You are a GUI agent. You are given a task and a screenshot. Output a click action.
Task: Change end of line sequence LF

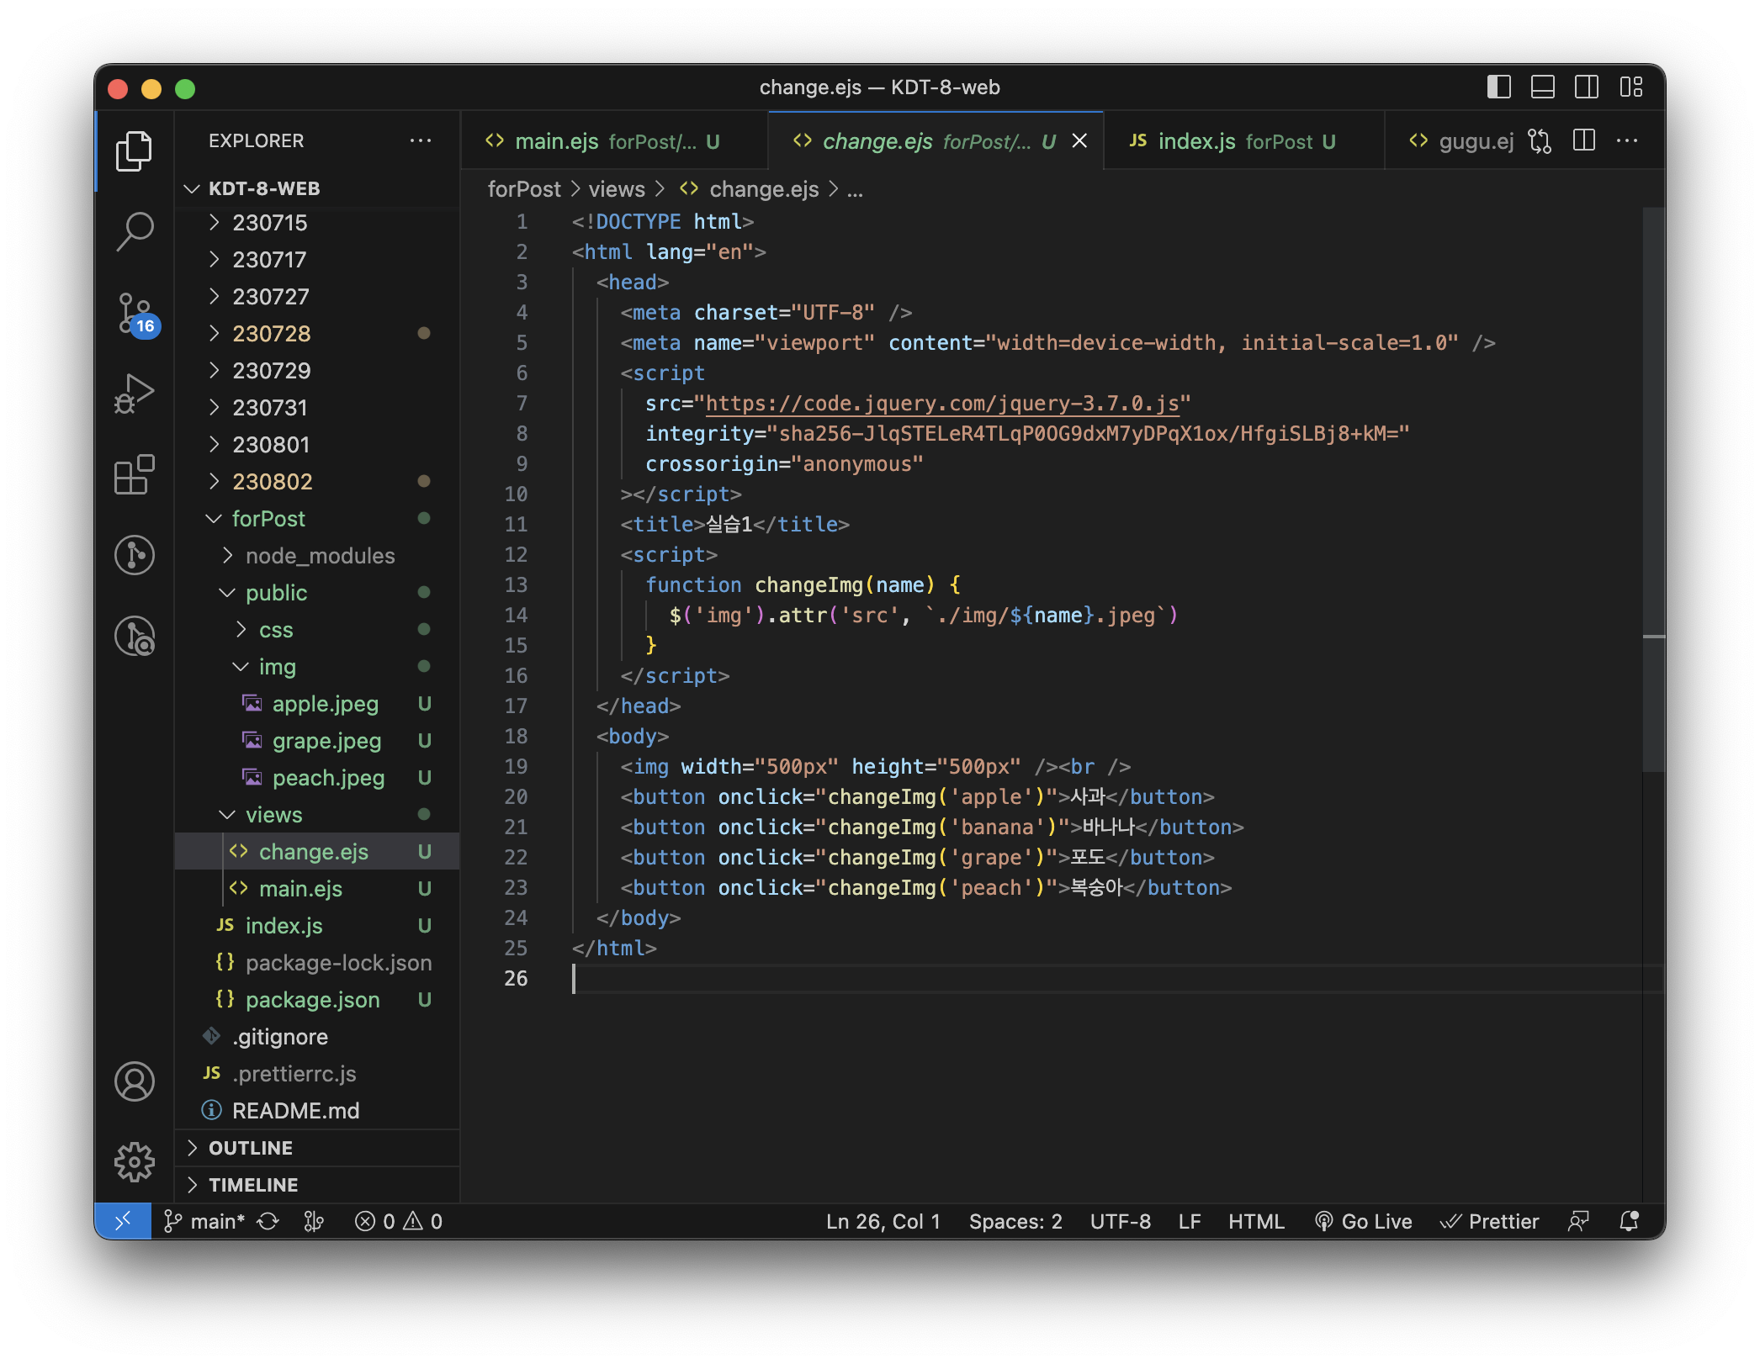click(x=1190, y=1221)
